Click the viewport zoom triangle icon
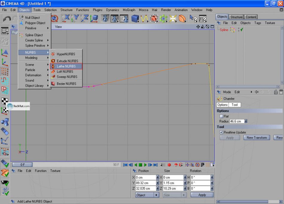This screenshot has height=204, width=284. pos(203,27)
